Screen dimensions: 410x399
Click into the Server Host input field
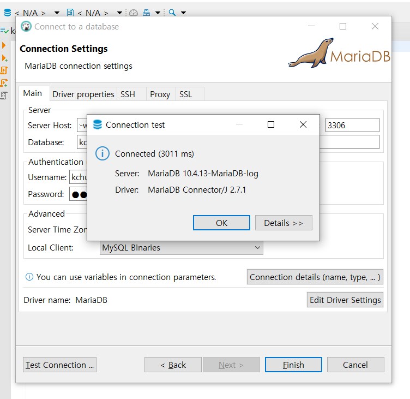point(82,125)
